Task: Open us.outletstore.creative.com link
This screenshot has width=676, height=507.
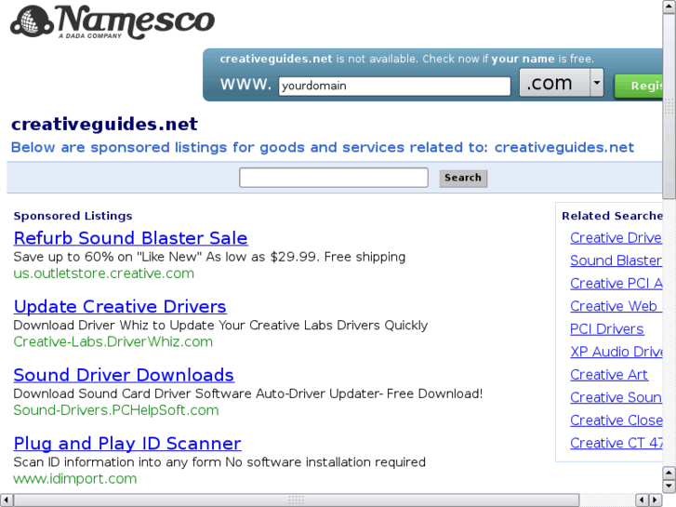Action: tap(104, 274)
